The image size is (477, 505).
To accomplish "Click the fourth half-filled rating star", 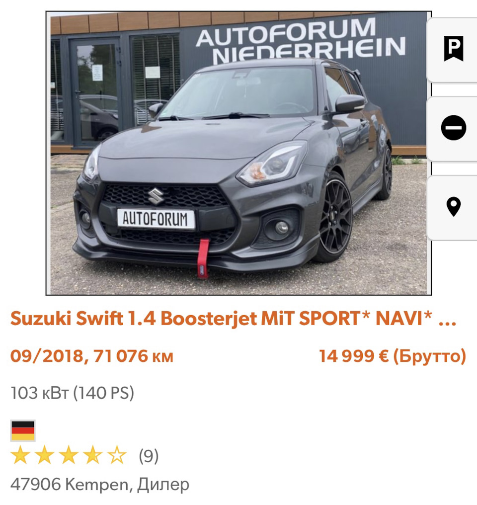I will [x=93, y=455].
